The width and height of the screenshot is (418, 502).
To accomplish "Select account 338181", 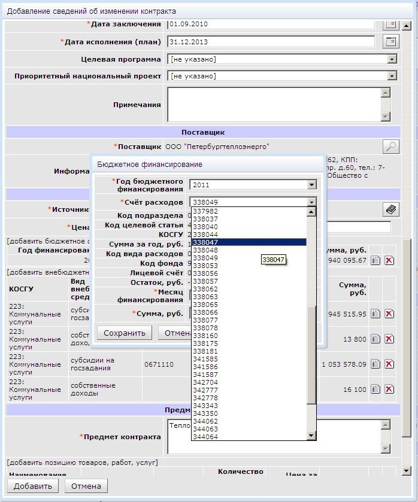I will coord(249,351).
